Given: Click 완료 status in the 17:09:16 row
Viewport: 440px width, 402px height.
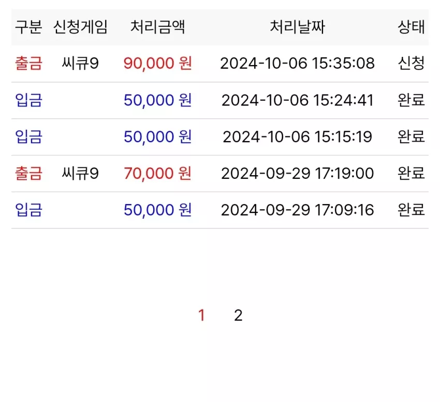Looking at the screenshot, I should [x=411, y=210].
